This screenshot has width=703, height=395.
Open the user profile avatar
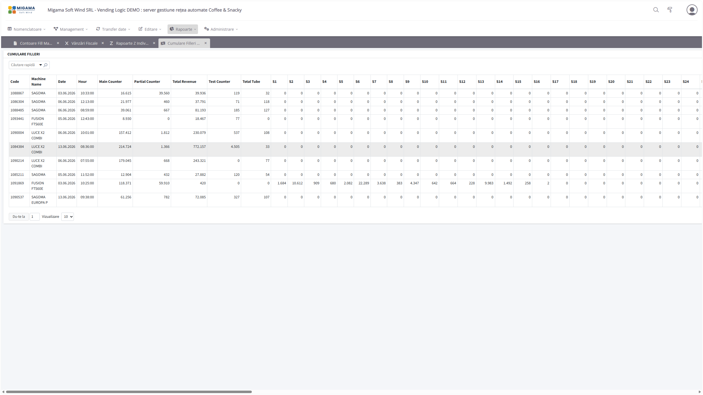tap(692, 10)
